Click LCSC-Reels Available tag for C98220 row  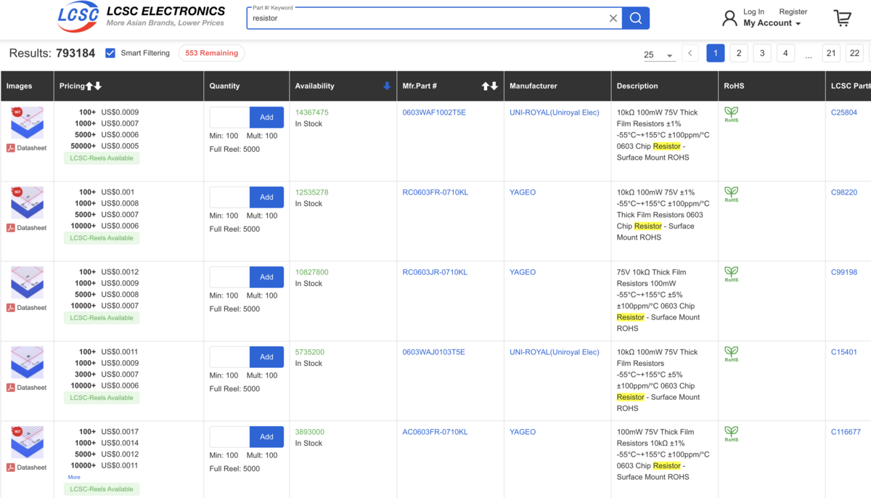pyautogui.click(x=102, y=238)
